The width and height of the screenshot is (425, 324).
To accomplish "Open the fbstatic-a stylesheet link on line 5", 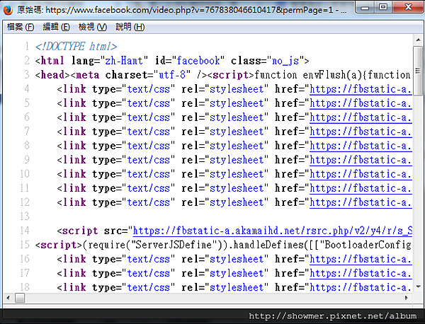I will coord(361,103).
